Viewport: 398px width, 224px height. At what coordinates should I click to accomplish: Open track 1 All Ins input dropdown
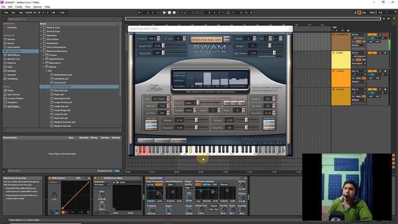coord(359,35)
